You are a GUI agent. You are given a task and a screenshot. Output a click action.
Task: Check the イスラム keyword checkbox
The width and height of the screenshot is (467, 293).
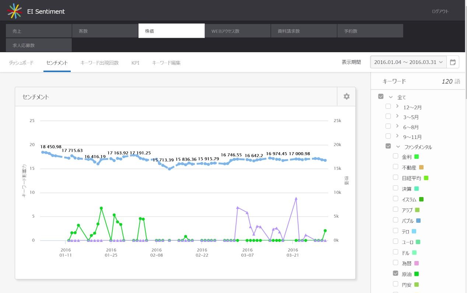[x=396, y=199]
